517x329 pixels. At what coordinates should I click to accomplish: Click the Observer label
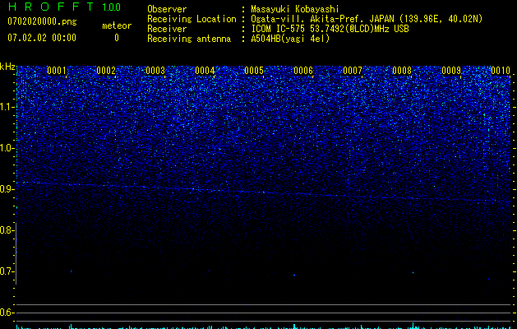click(x=167, y=9)
